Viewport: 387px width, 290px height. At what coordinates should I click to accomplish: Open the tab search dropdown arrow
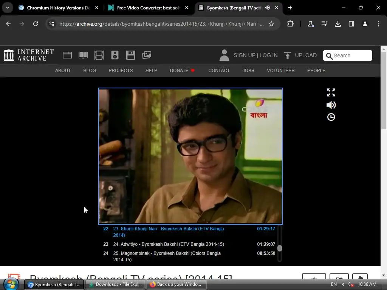coord(8,8)
